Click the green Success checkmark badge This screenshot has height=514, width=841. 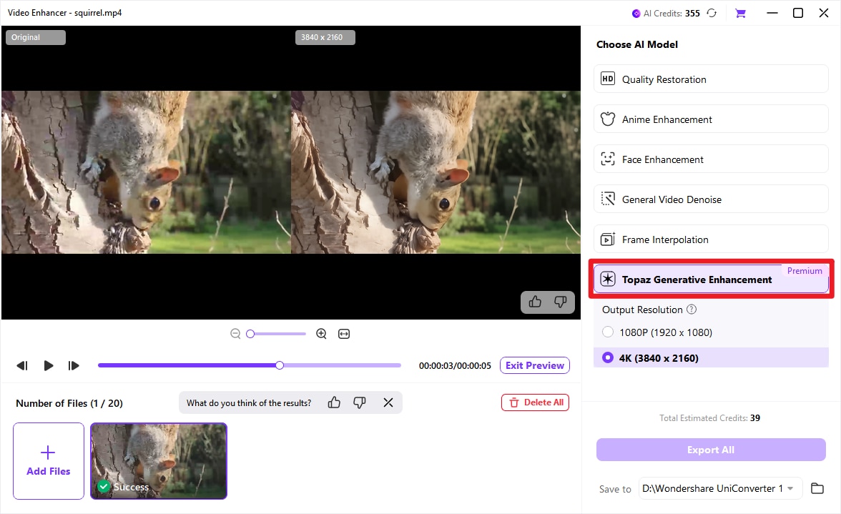(104, 487)
